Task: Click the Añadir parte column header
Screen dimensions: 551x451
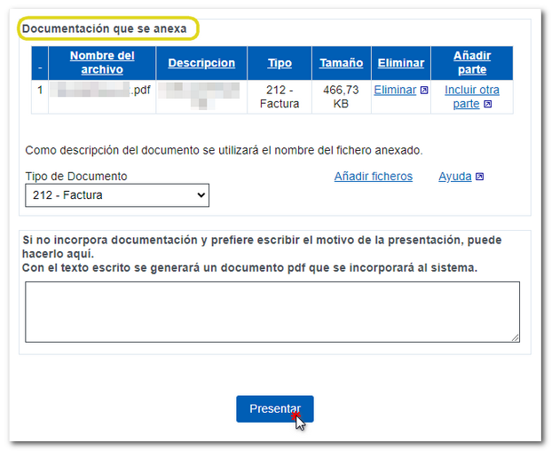Action: 471,63
